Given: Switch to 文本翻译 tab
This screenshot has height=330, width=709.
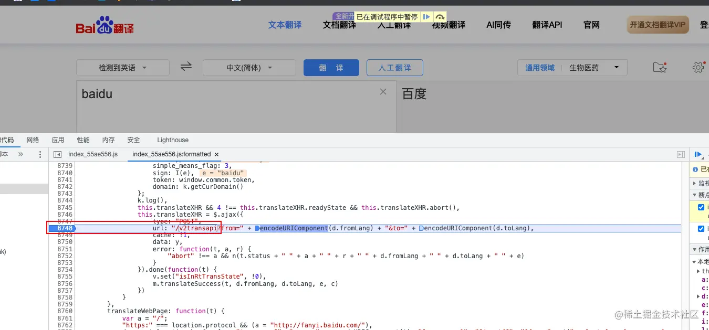Looking at the screenshot, I should (x=285, y=25).
